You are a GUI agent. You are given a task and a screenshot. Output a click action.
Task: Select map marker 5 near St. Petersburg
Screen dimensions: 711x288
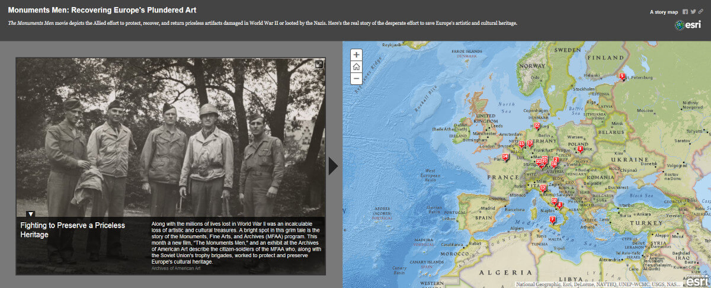[x=622, y=76]
